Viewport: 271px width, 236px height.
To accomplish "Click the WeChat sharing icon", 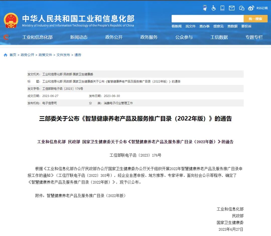I will (241, 8).
